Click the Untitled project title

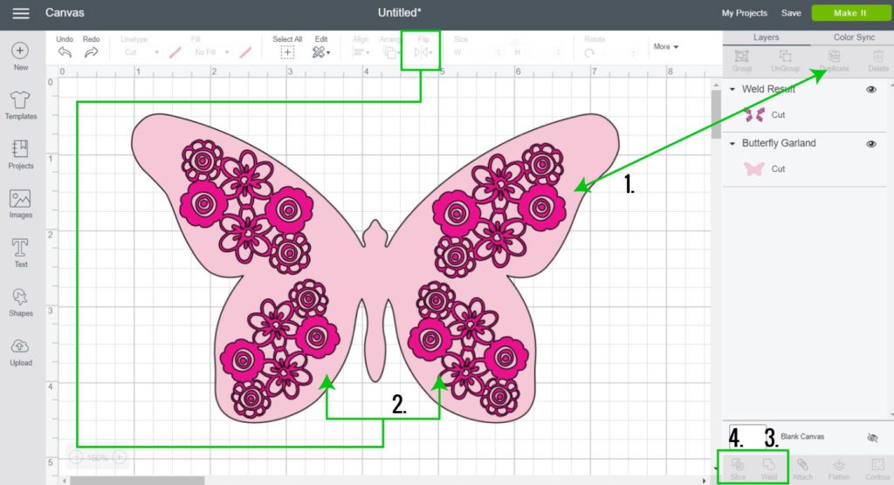coord(399,12)
